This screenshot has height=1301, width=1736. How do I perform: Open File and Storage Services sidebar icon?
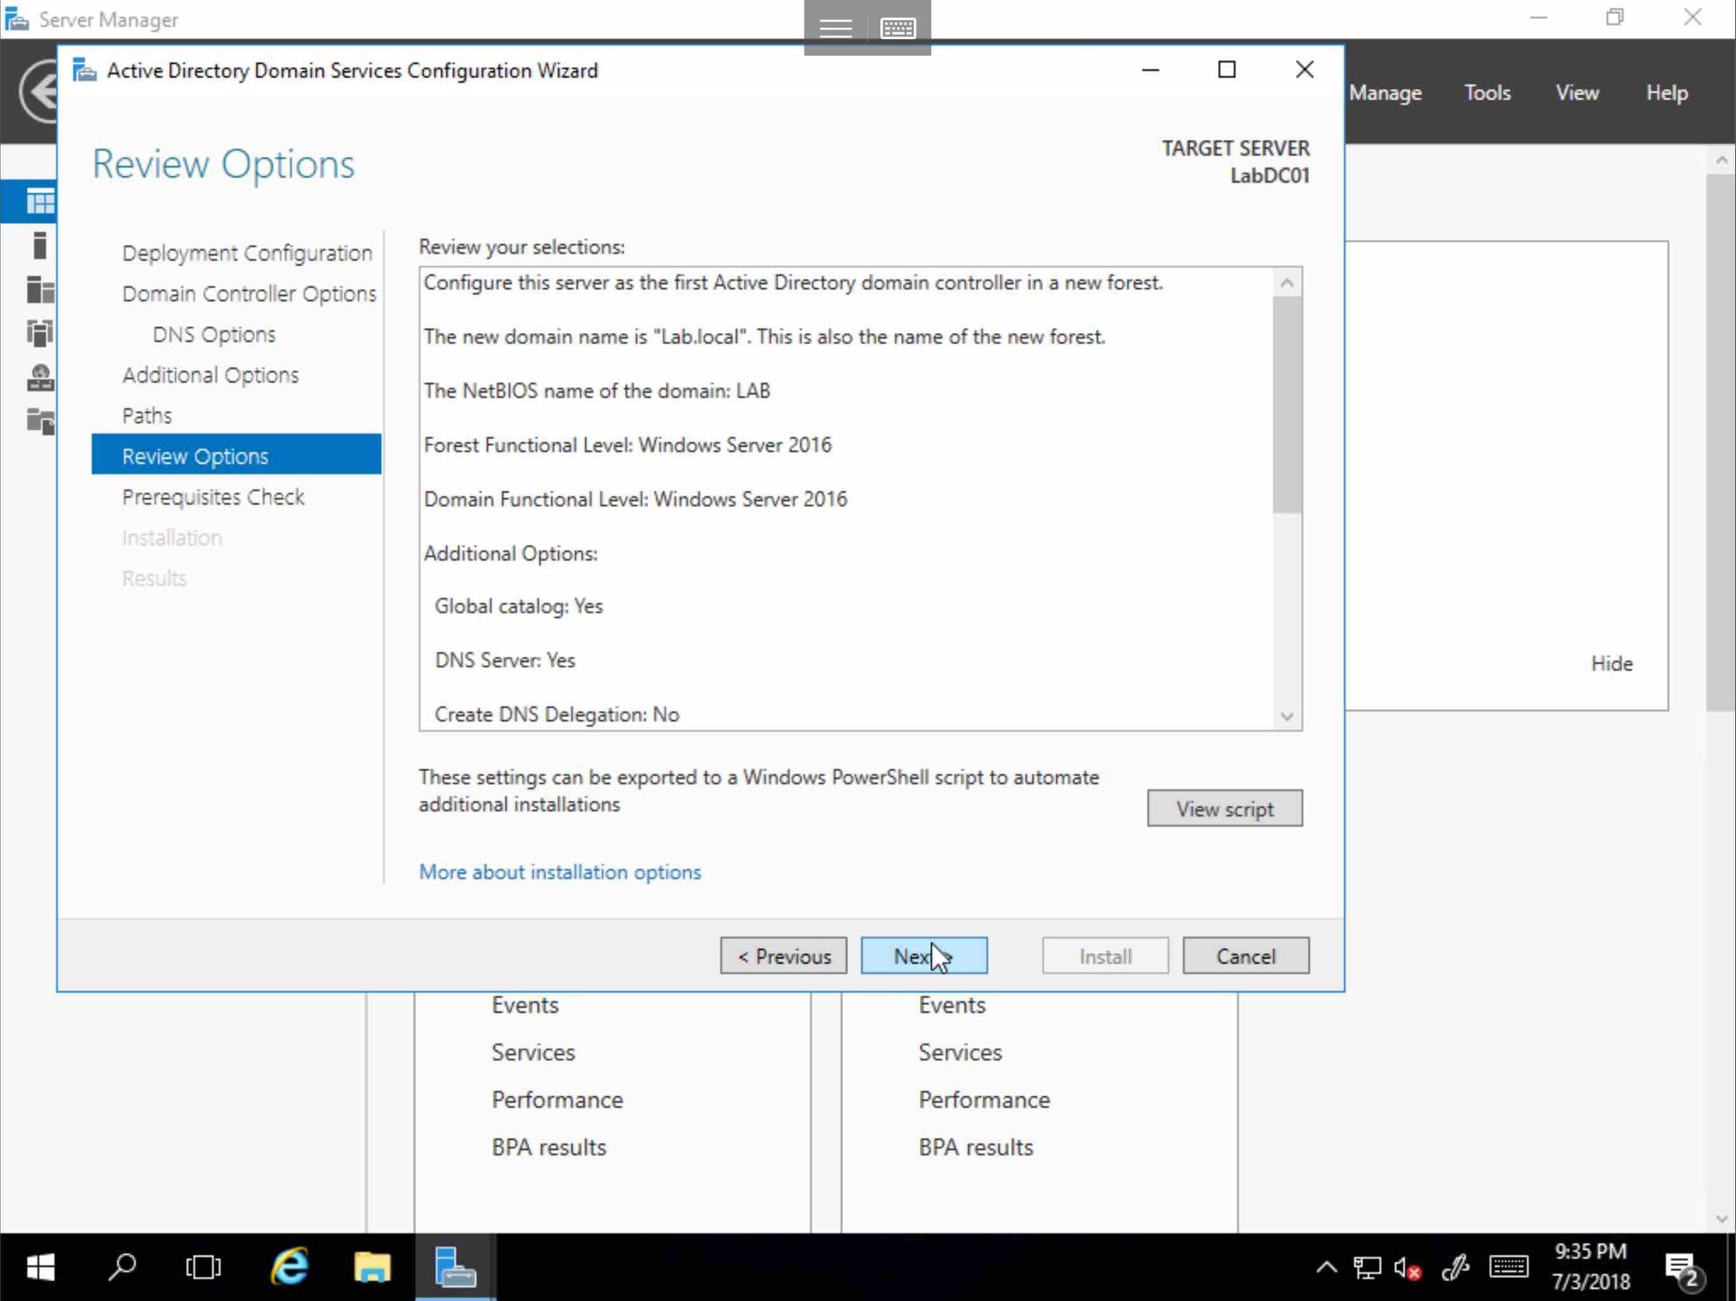coord(40,421)
